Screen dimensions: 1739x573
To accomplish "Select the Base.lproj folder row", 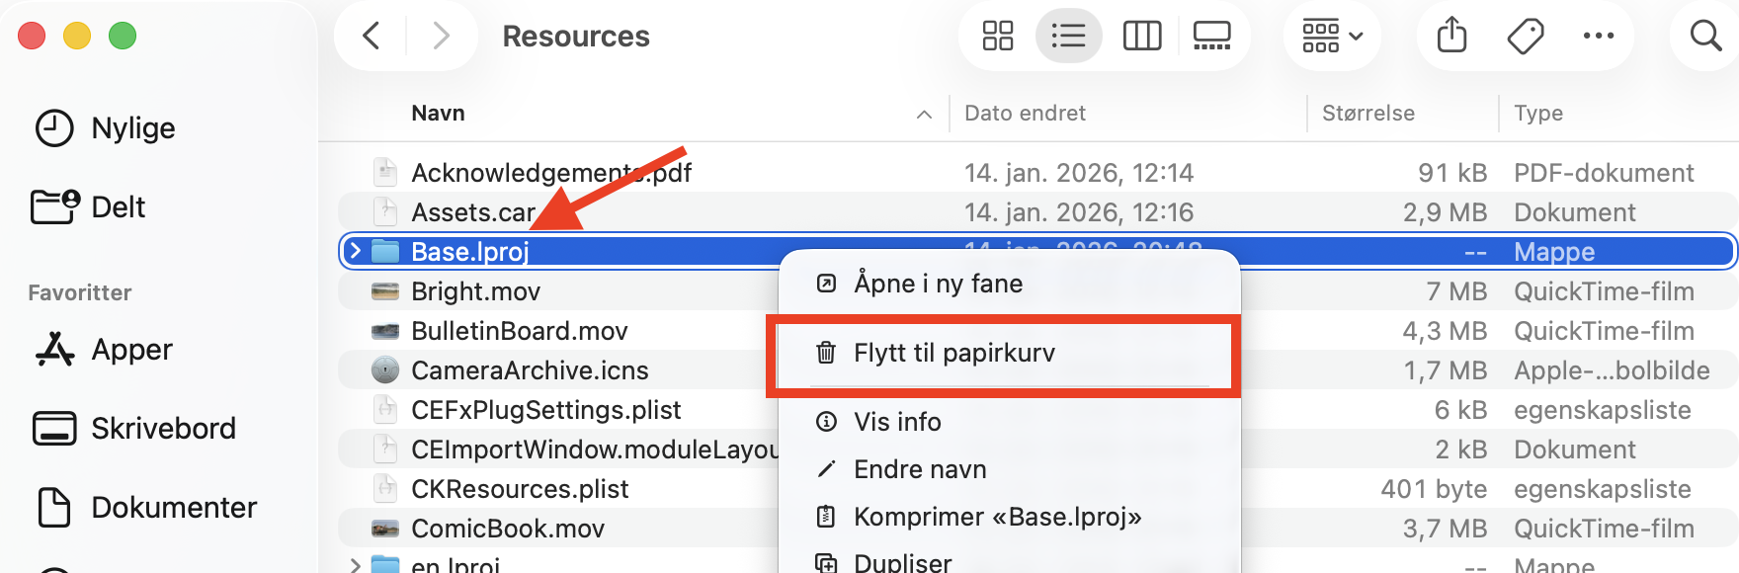I will tap(1037, 251).
